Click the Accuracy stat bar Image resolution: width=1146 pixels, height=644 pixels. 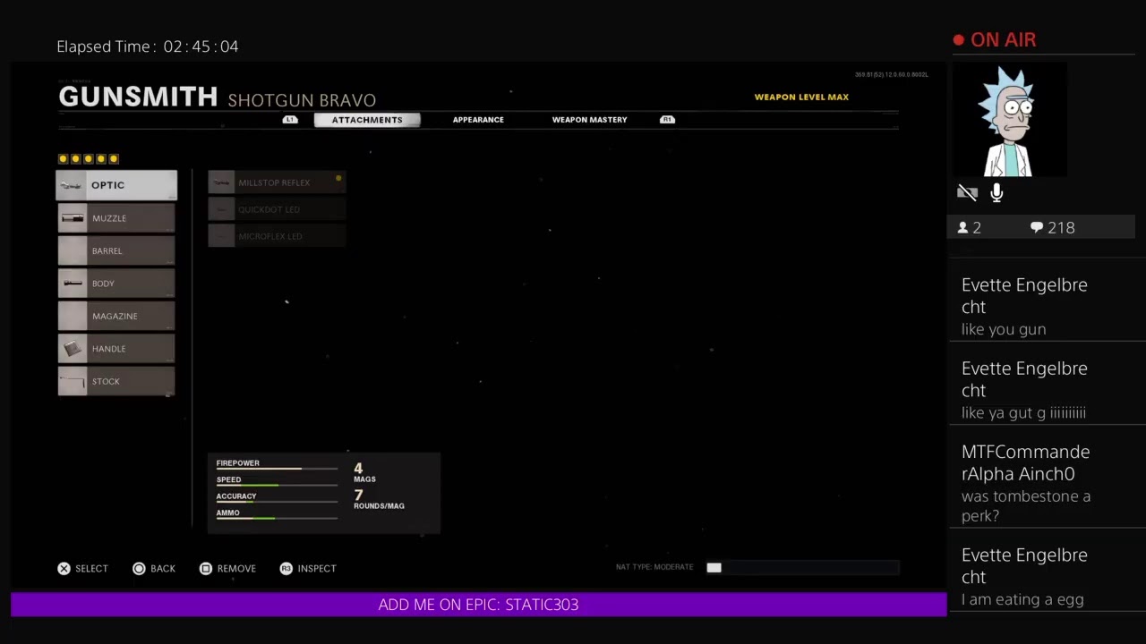(x=277, y=502)
